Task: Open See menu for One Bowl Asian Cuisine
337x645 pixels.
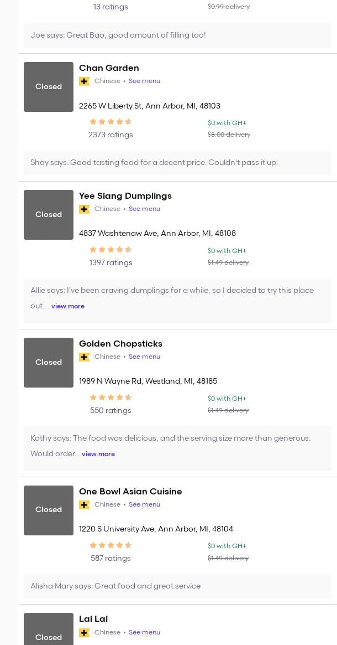Action: point(144,504)
